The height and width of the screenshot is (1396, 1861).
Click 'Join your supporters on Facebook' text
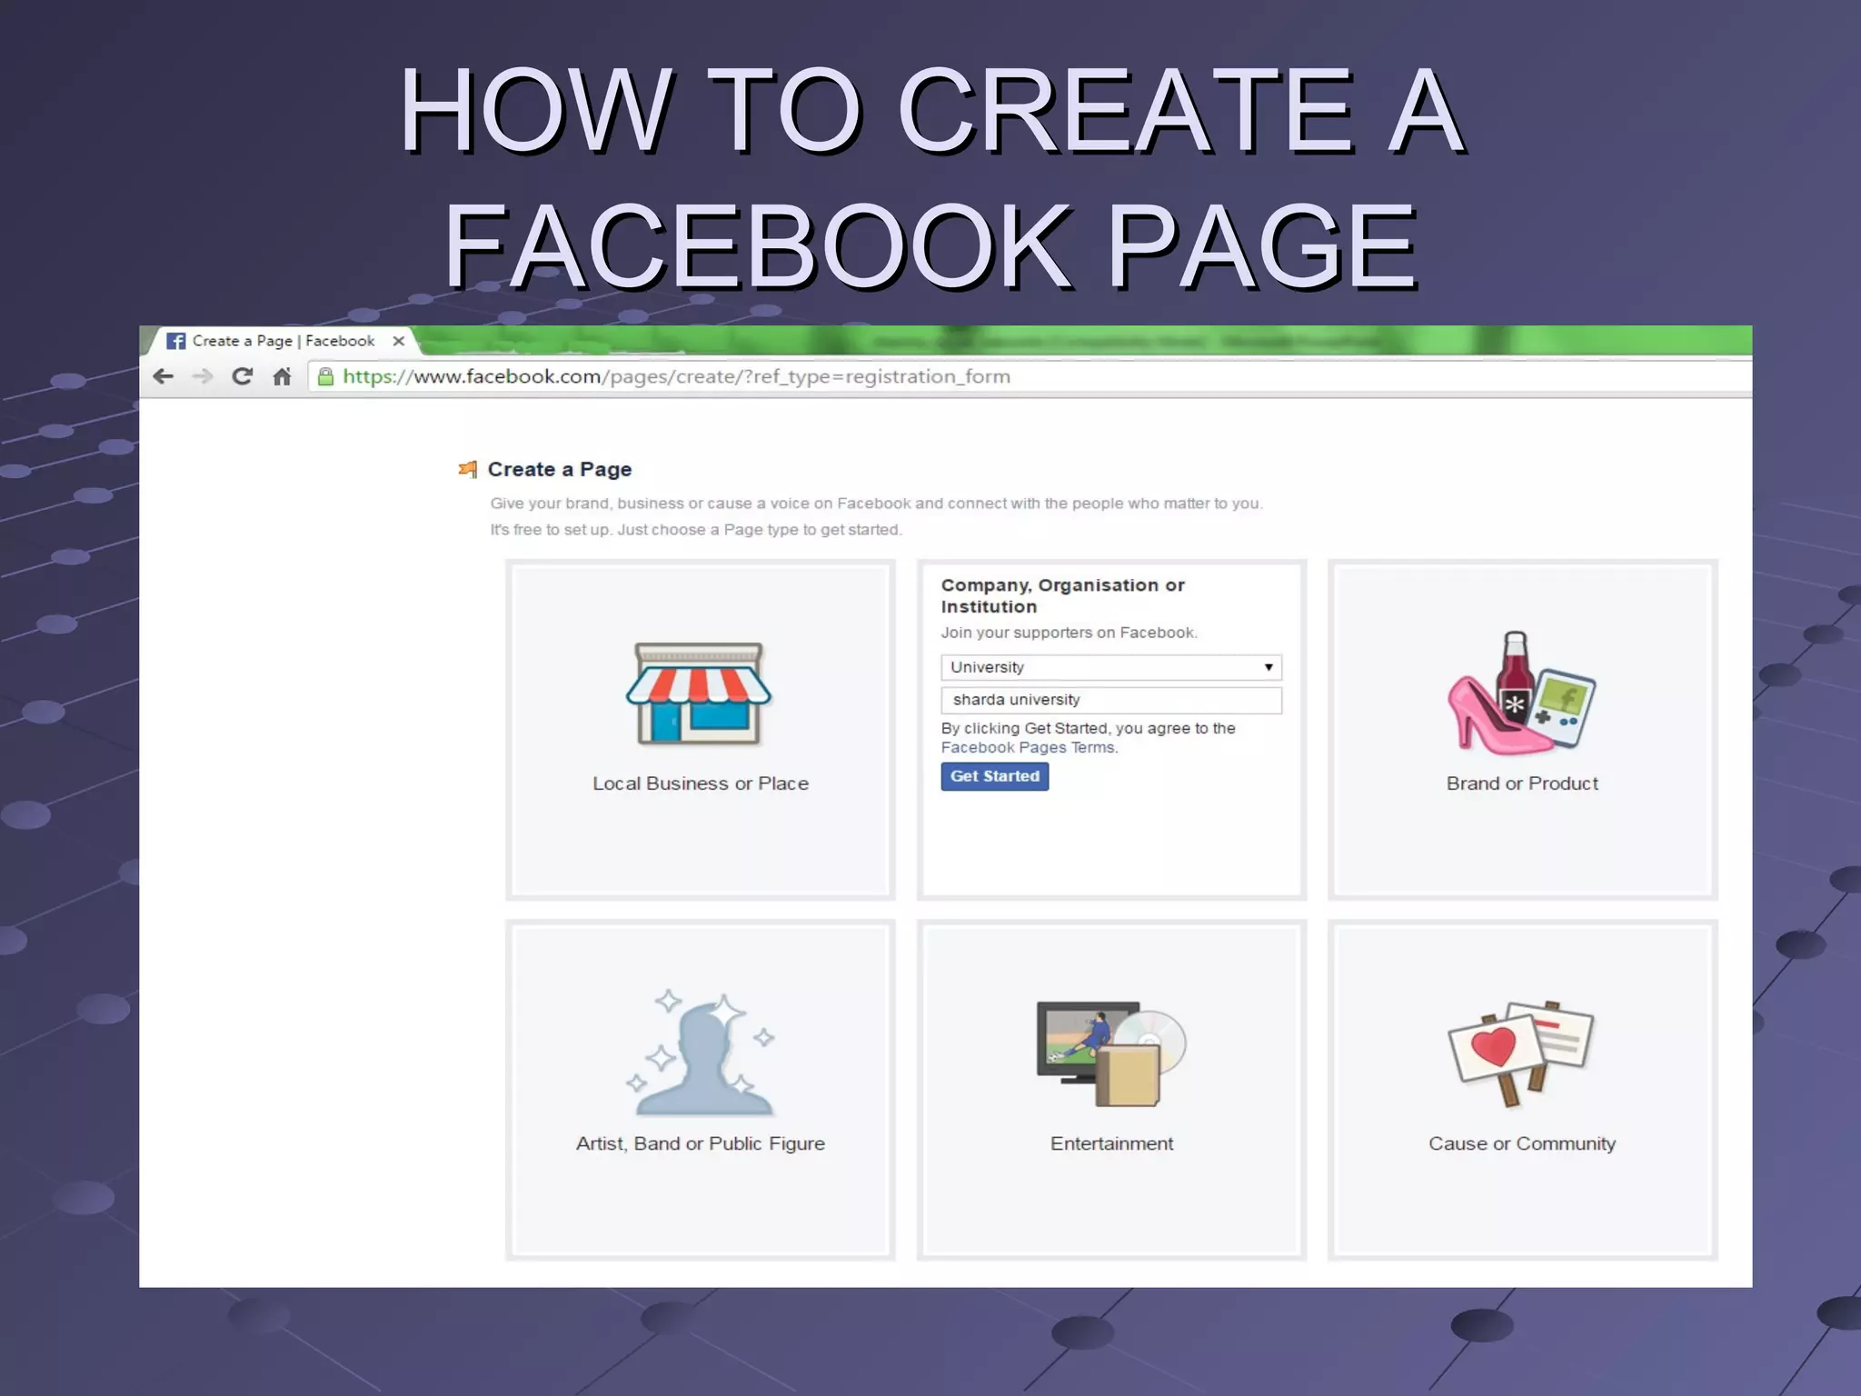point(1069,633)
